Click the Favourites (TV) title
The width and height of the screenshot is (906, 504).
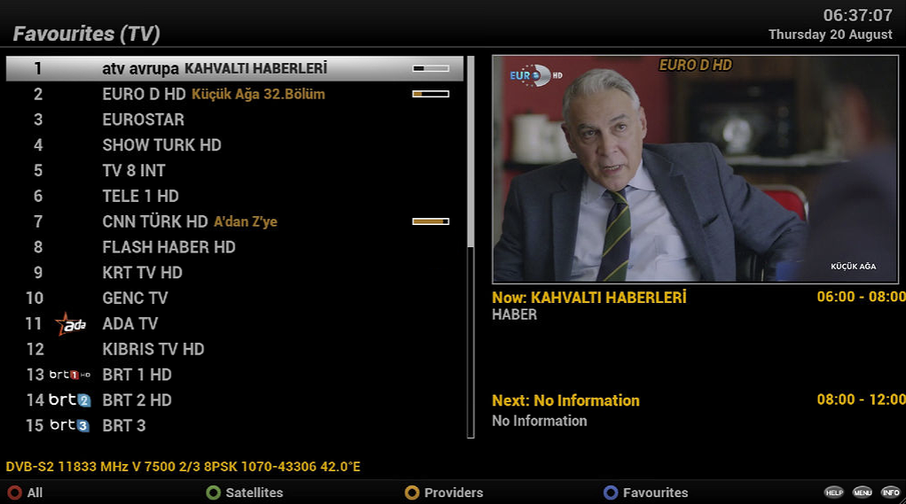[87, 34]
